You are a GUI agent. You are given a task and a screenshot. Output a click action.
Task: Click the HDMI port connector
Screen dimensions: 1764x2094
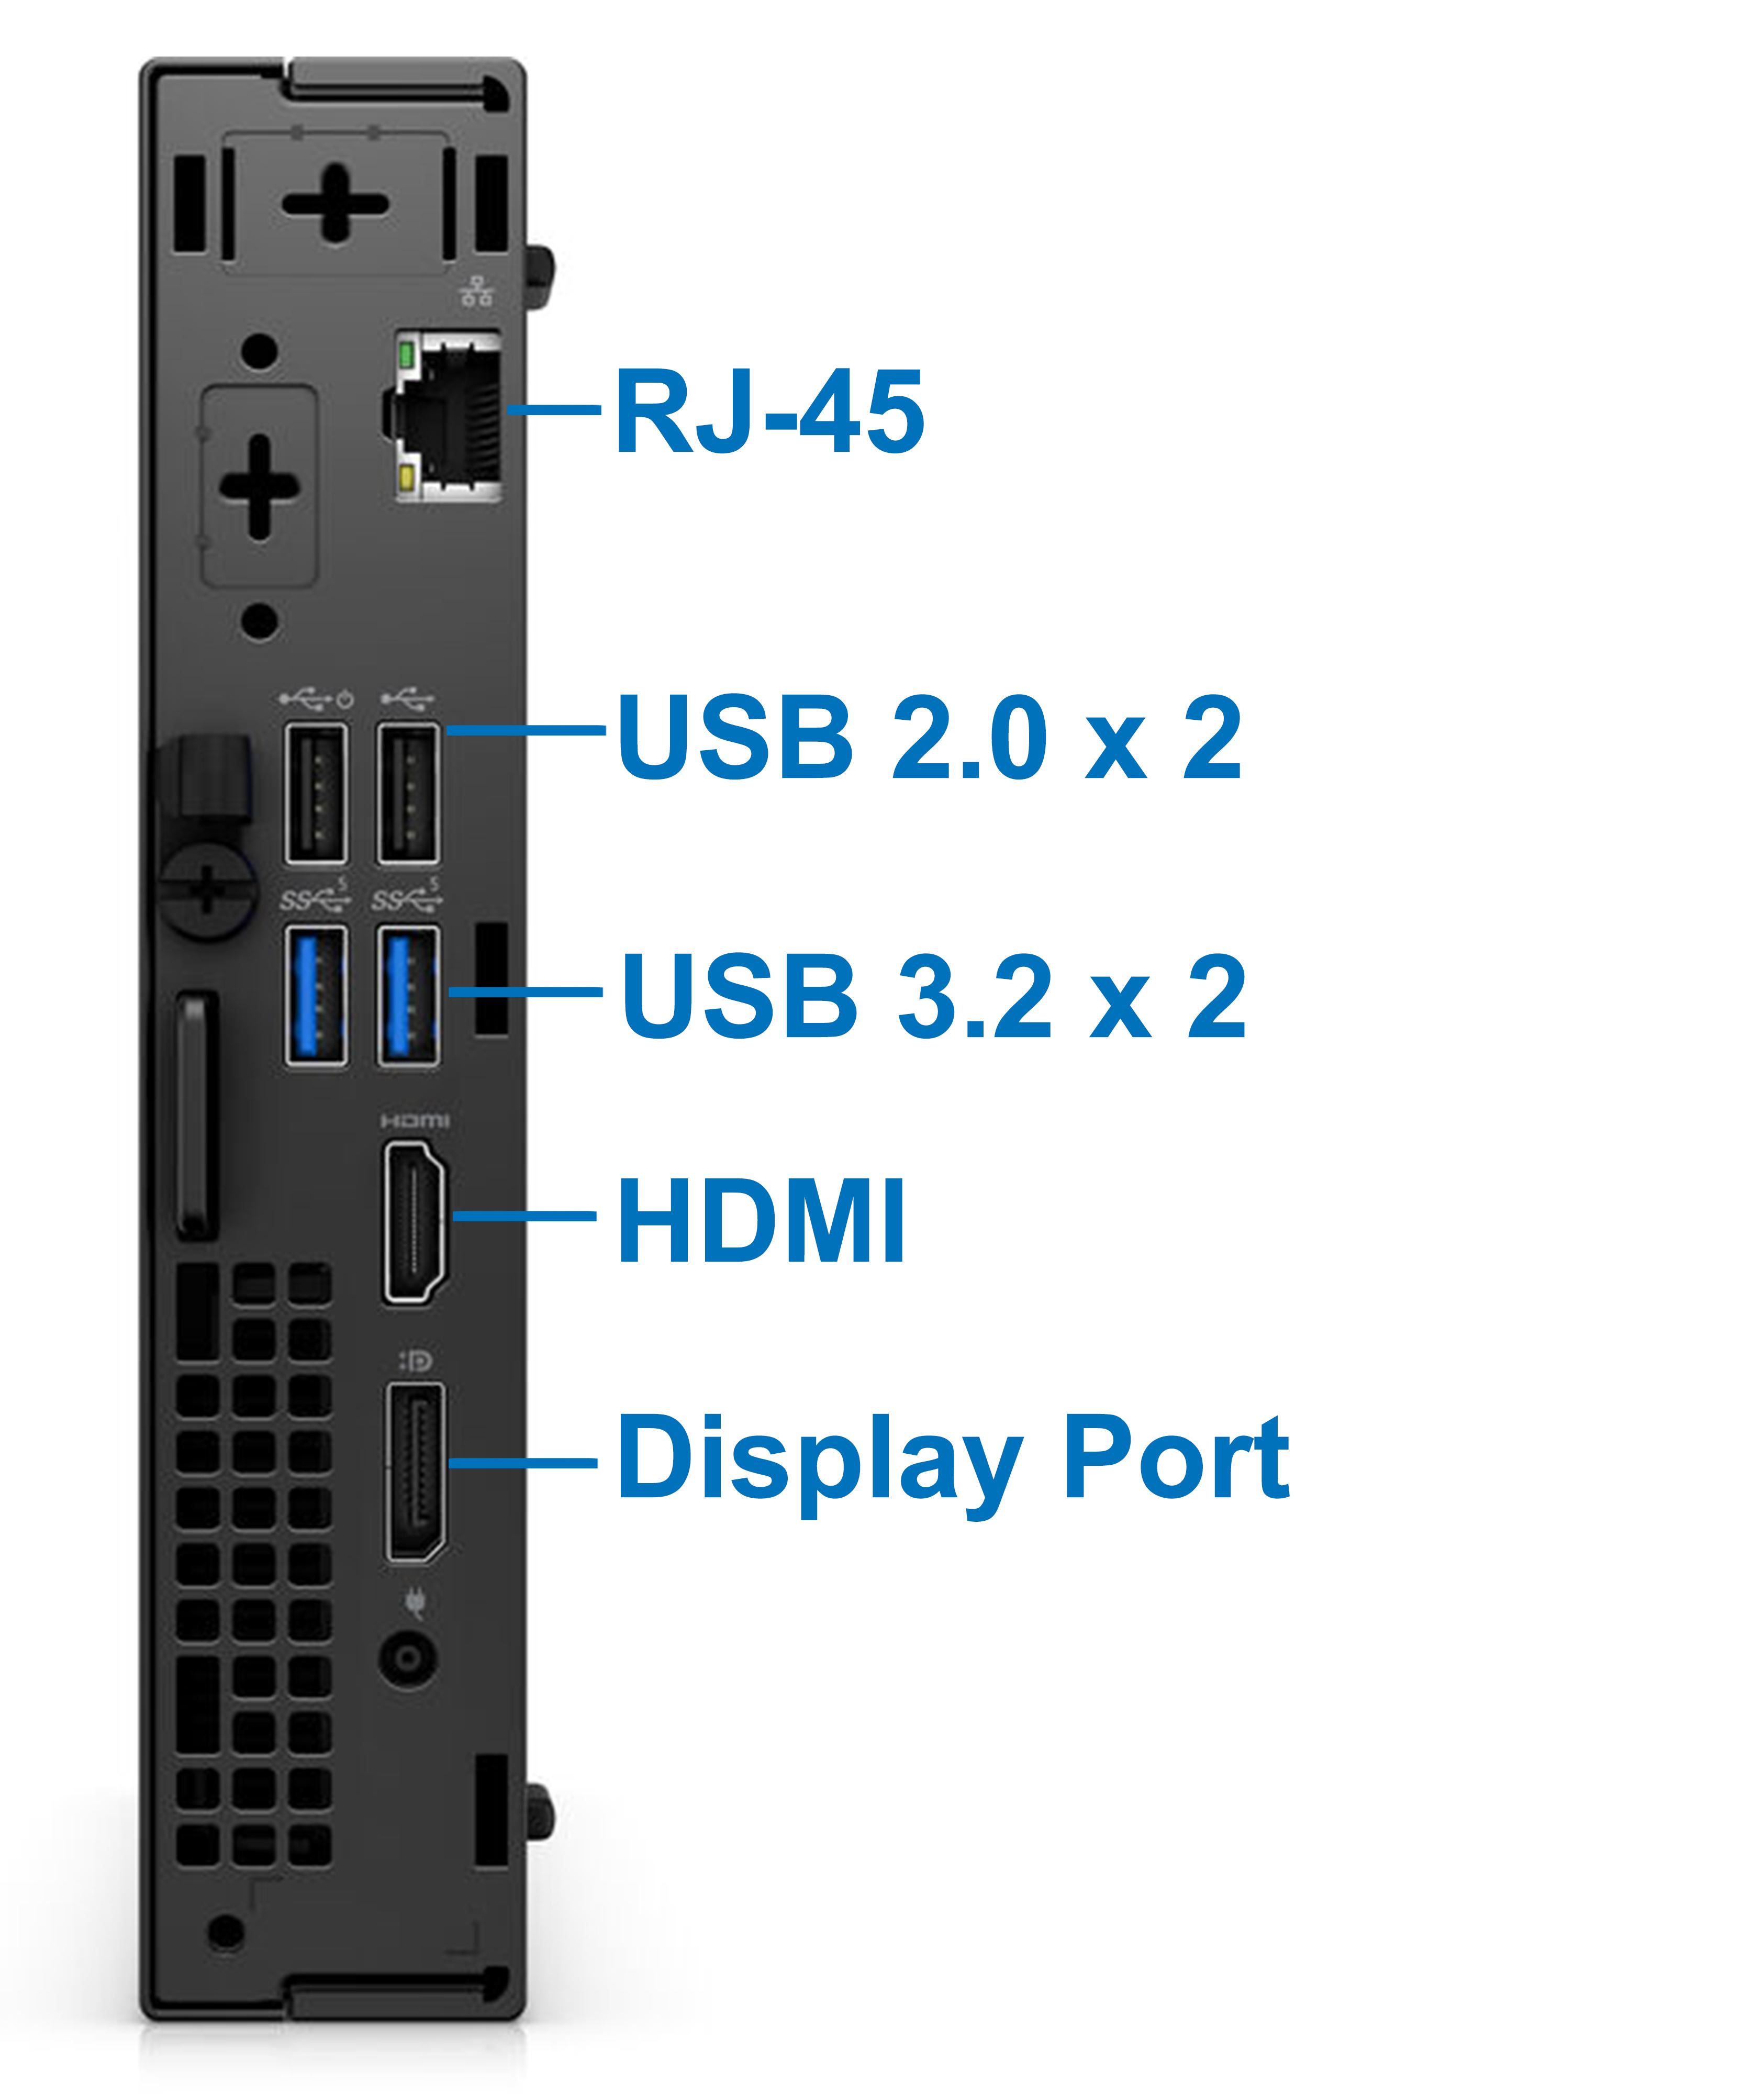[x=415, y=1222]
